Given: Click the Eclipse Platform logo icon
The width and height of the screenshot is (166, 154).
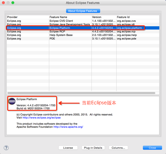Looking at the screenshot, I should click(x=12, y=101).
